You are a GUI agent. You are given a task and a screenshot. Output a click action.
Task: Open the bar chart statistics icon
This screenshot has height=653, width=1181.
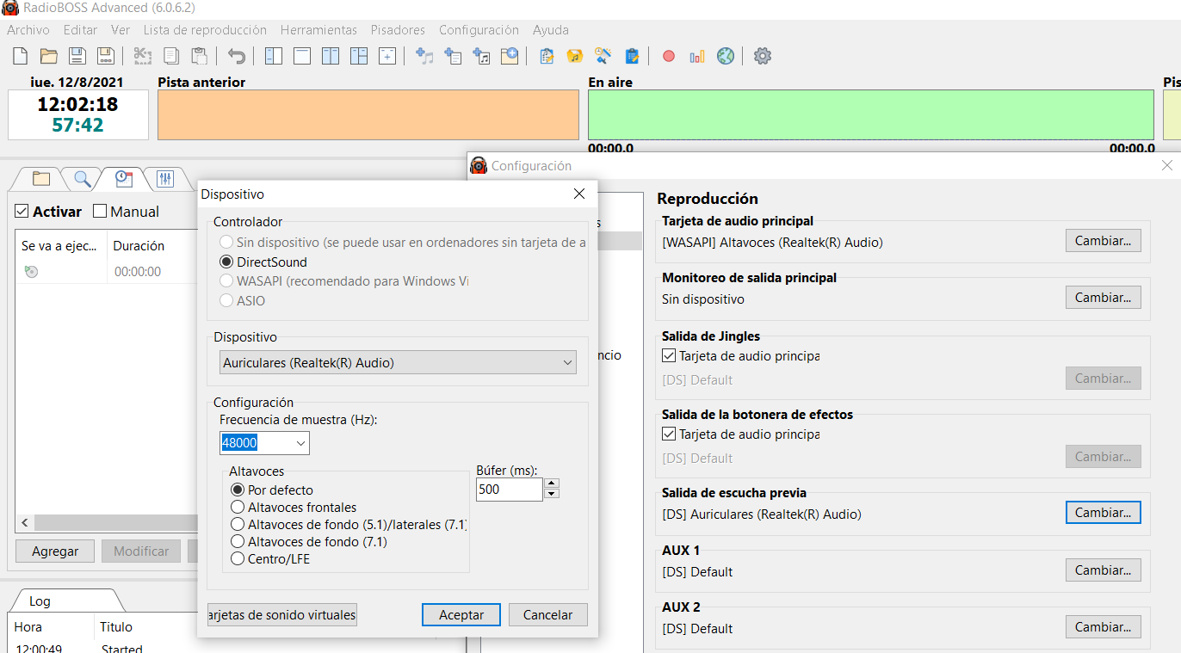point(697,56)
